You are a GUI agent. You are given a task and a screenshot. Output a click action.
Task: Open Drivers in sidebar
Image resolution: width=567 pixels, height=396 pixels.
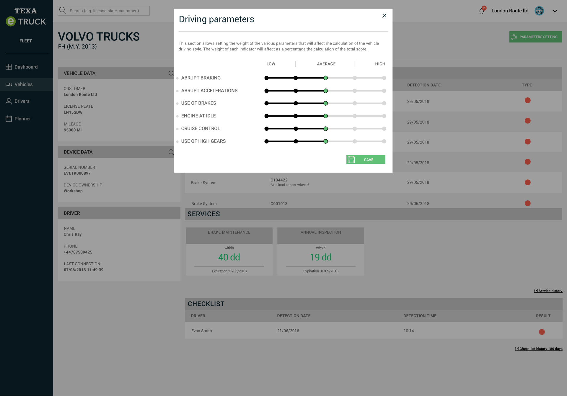(27, 101)
